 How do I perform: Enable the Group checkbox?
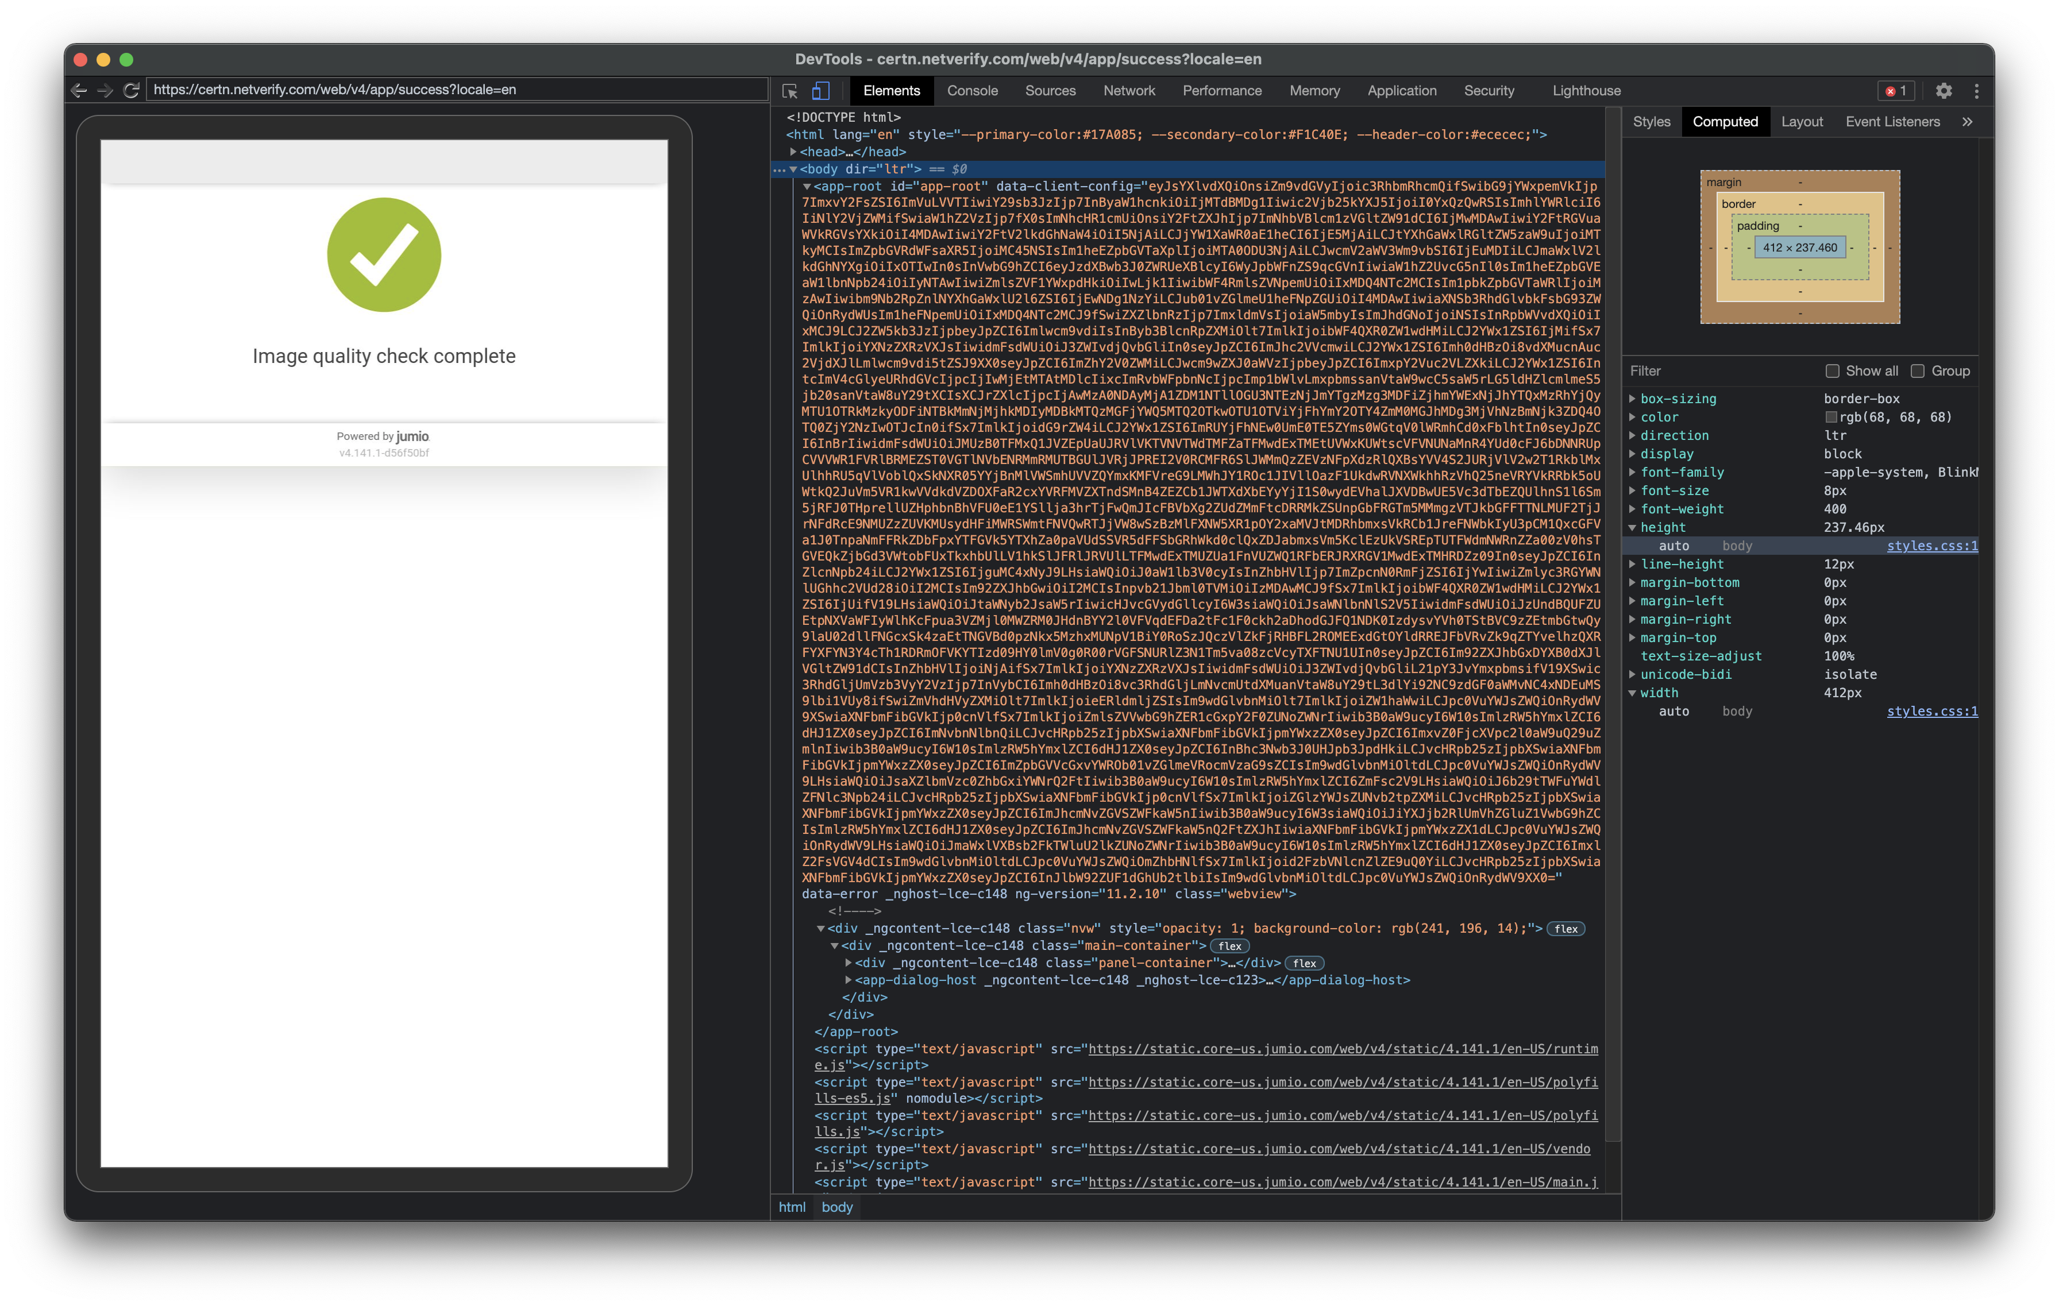click(x=1917, y=371)
